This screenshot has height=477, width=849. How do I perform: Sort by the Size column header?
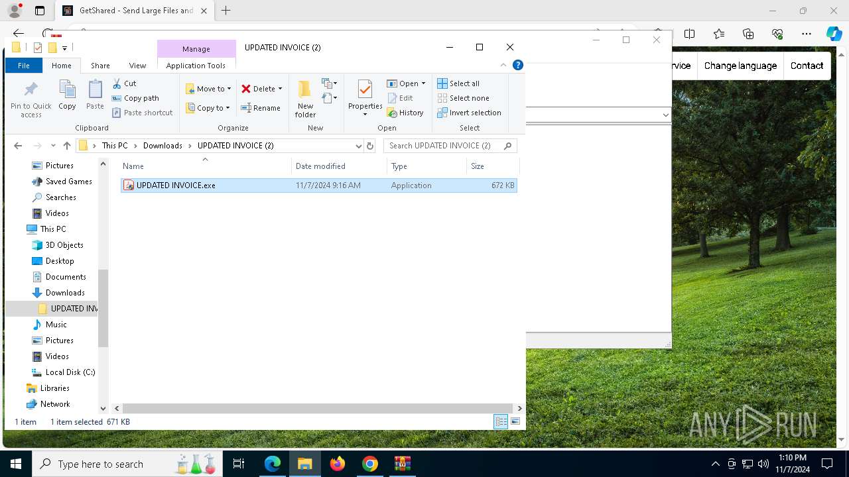492,166
